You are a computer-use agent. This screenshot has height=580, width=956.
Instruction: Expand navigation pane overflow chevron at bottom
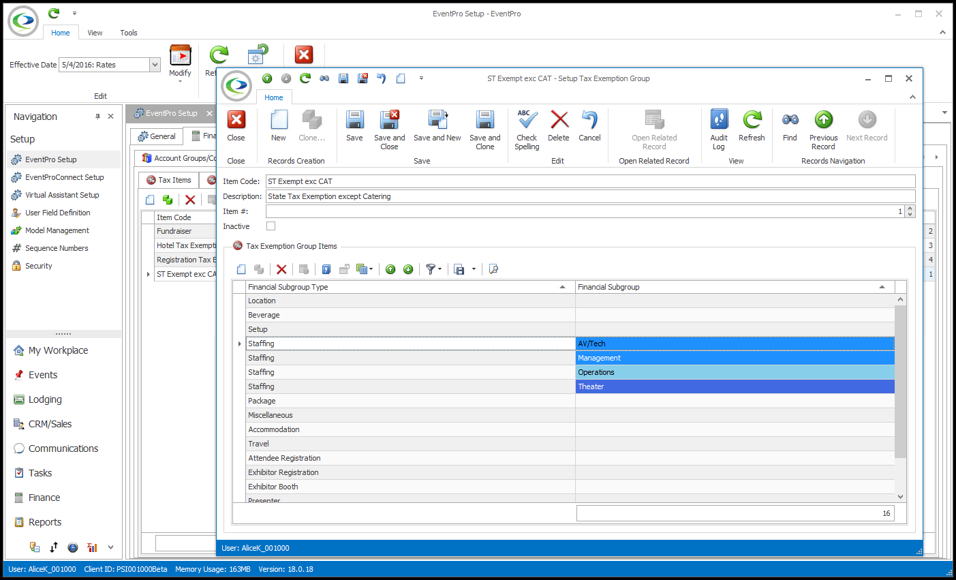(110, 547)
